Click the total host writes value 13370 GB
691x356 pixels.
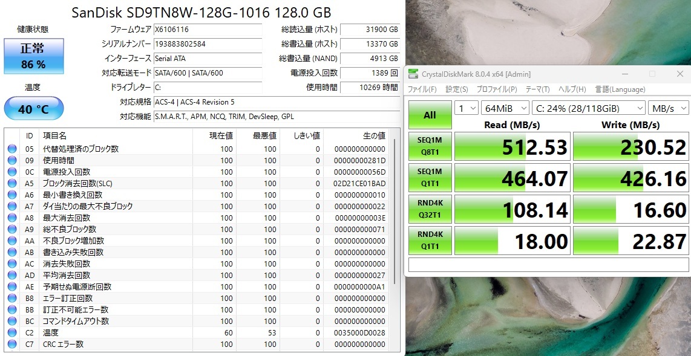[x=370, y=44]
